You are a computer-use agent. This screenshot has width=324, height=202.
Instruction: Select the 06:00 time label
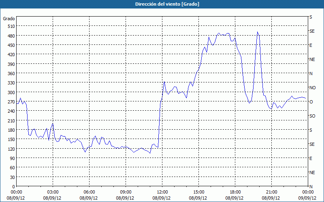[89, 192]
